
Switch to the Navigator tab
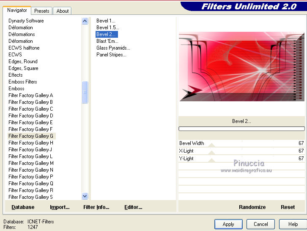click(x=17, y=11)
